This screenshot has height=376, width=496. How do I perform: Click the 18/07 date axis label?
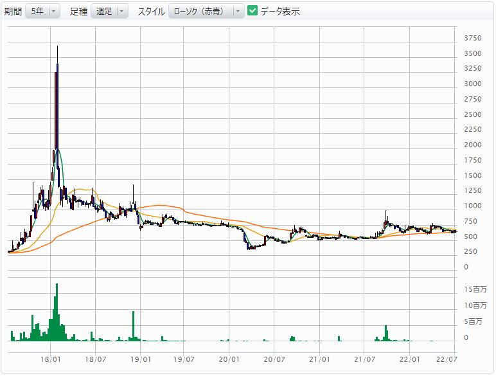tap(96, 359)
